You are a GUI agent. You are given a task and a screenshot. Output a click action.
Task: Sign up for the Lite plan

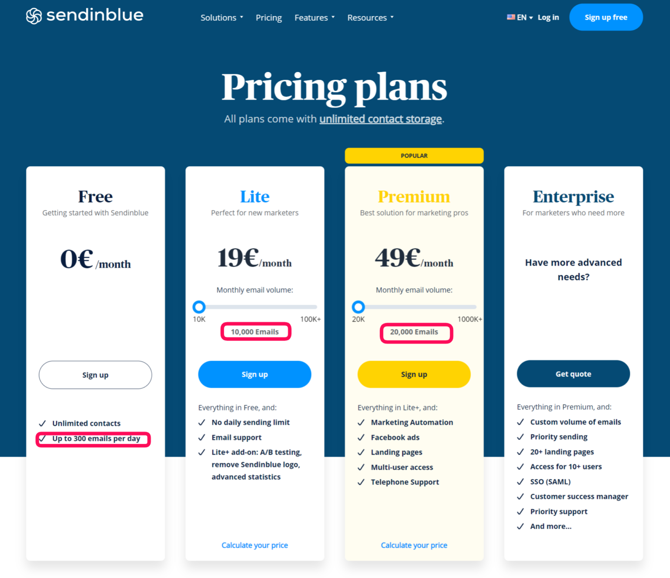click(x=255, y=374)
